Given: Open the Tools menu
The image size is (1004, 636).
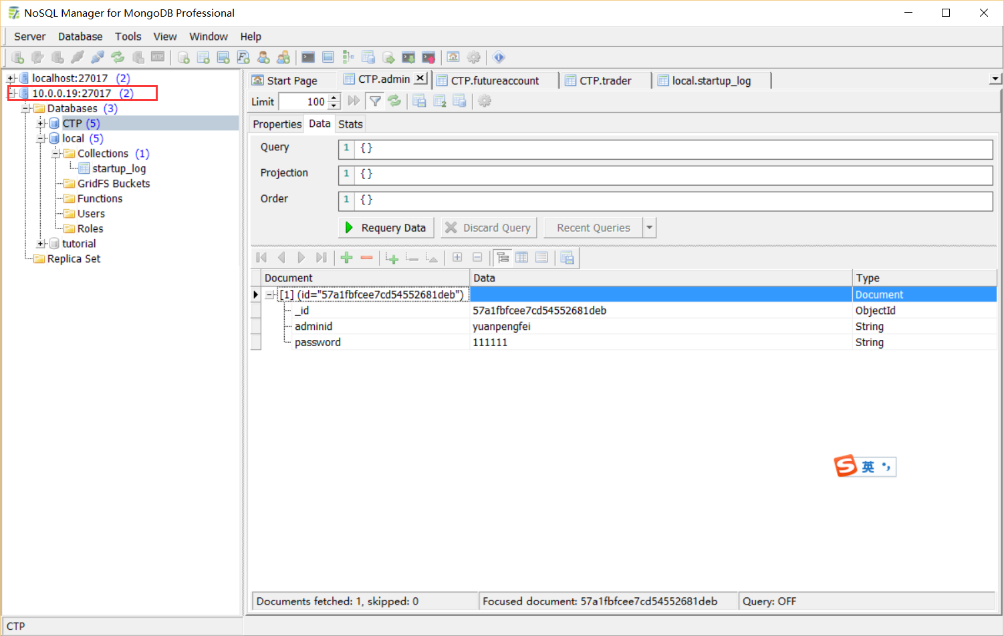Looking at the screenshot, I should pos(128,37).
